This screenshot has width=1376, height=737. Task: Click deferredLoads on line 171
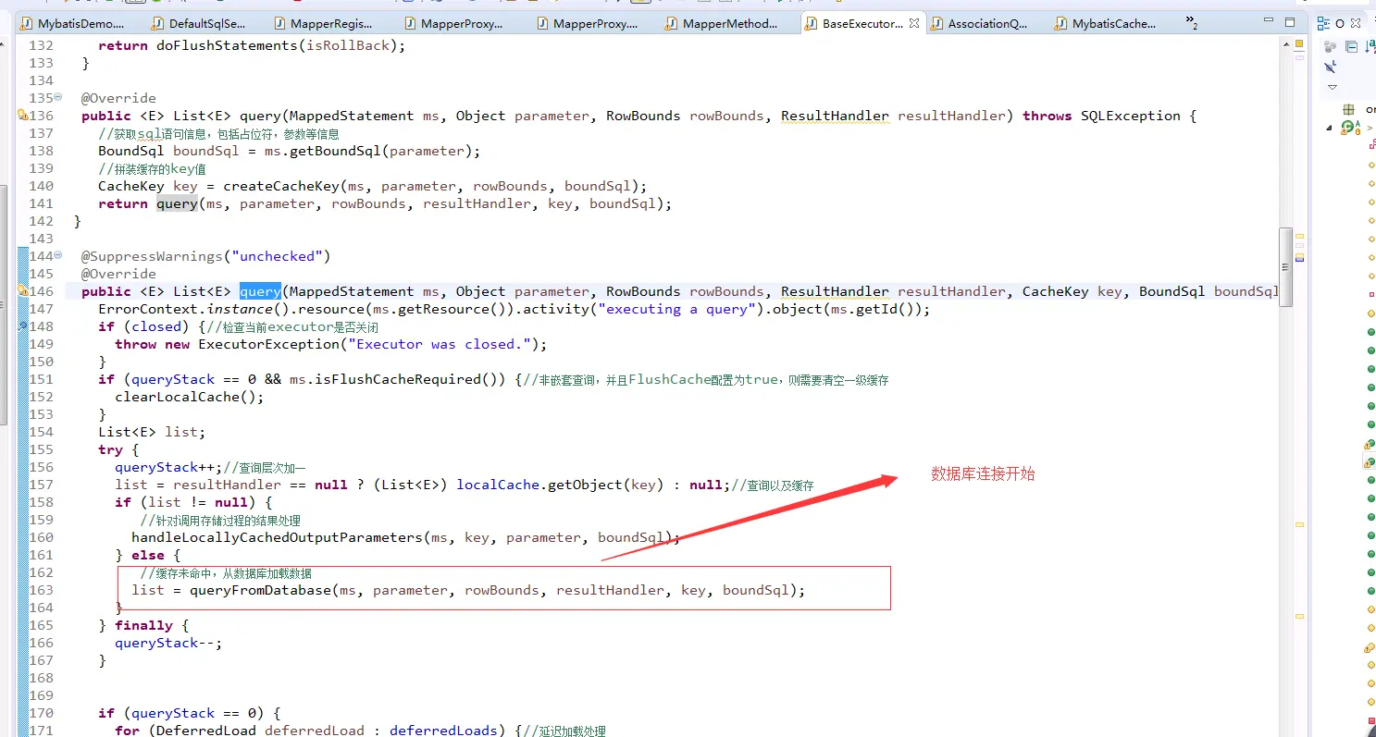443,731
